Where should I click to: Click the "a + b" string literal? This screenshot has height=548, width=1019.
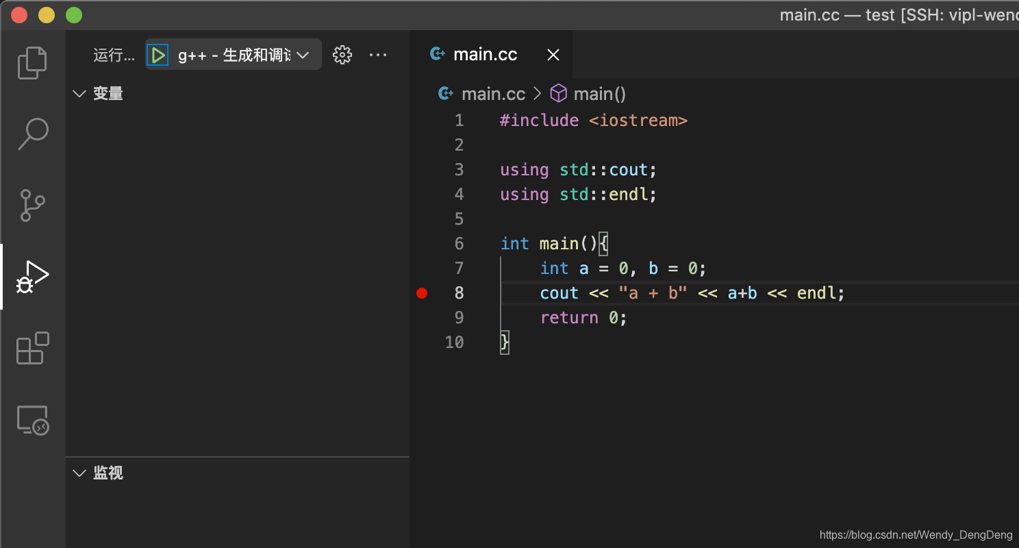[x=653, y=293]
